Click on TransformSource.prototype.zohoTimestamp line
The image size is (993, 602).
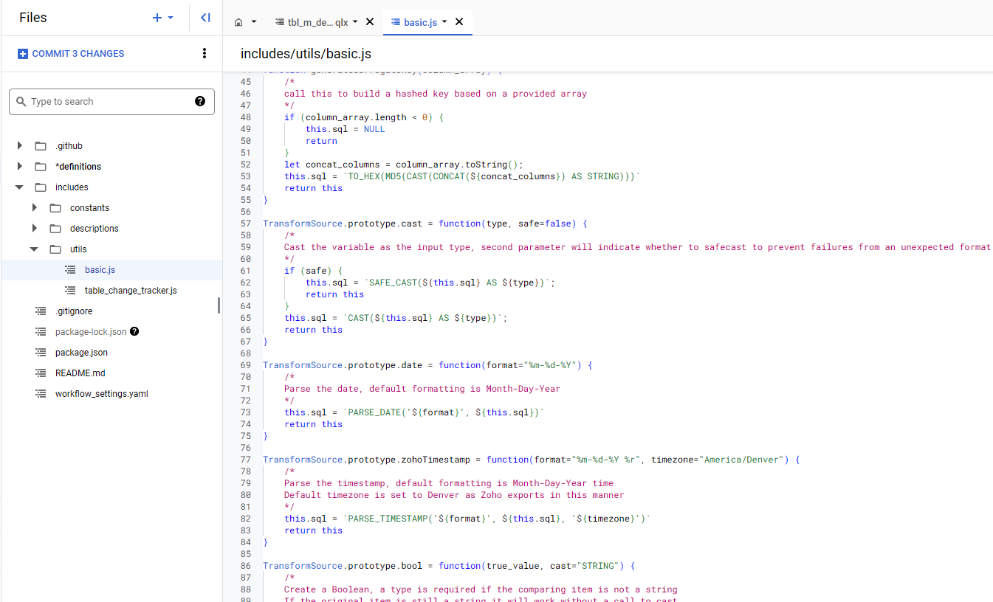tap(531, 460)
